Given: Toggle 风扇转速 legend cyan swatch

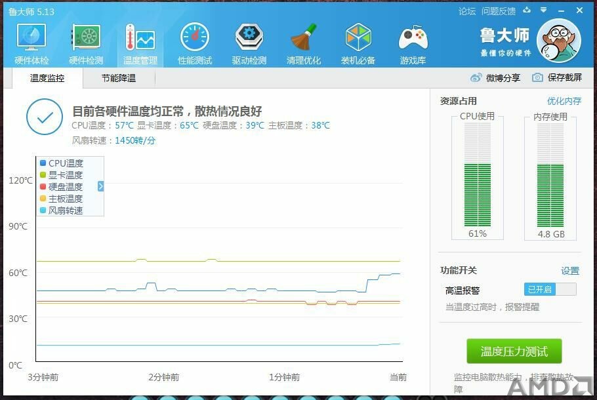Looking at the screenshot, I should click(x=43, y=210).
